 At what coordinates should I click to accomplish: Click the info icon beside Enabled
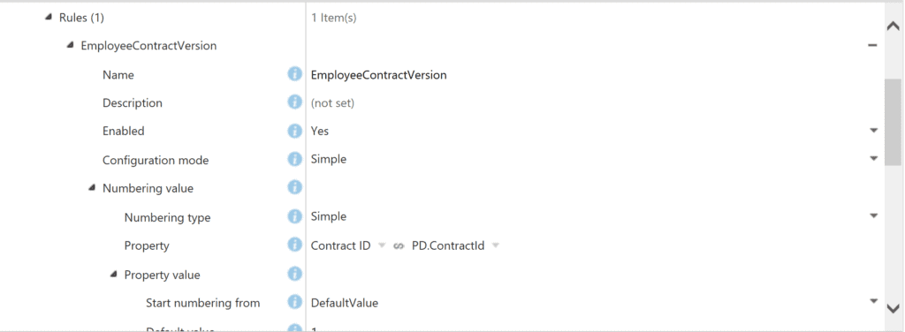point(295,131)
